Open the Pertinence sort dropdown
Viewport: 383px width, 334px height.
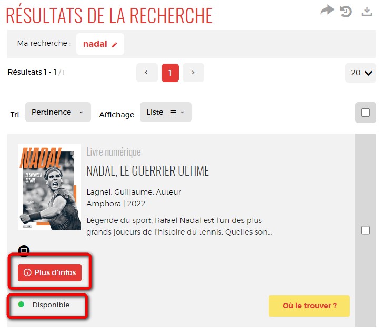[58, 112]
